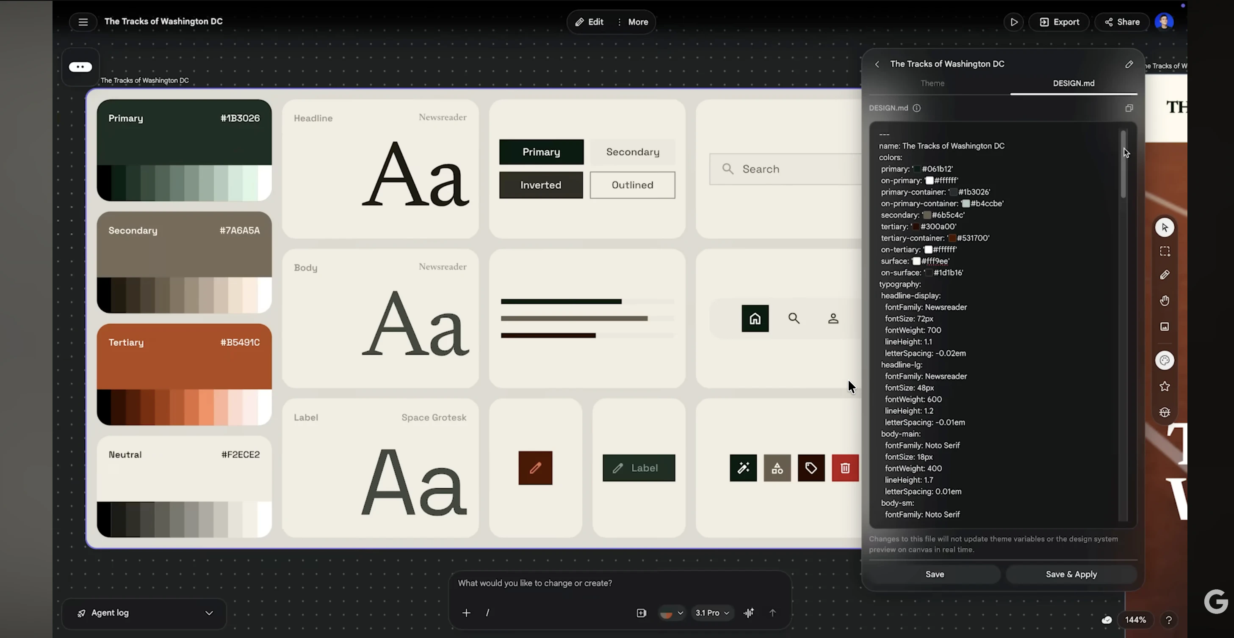1234x638 pixels.
Task: Open the design theme dropdown in the prompt bar
Action: (x=672, y=613)
